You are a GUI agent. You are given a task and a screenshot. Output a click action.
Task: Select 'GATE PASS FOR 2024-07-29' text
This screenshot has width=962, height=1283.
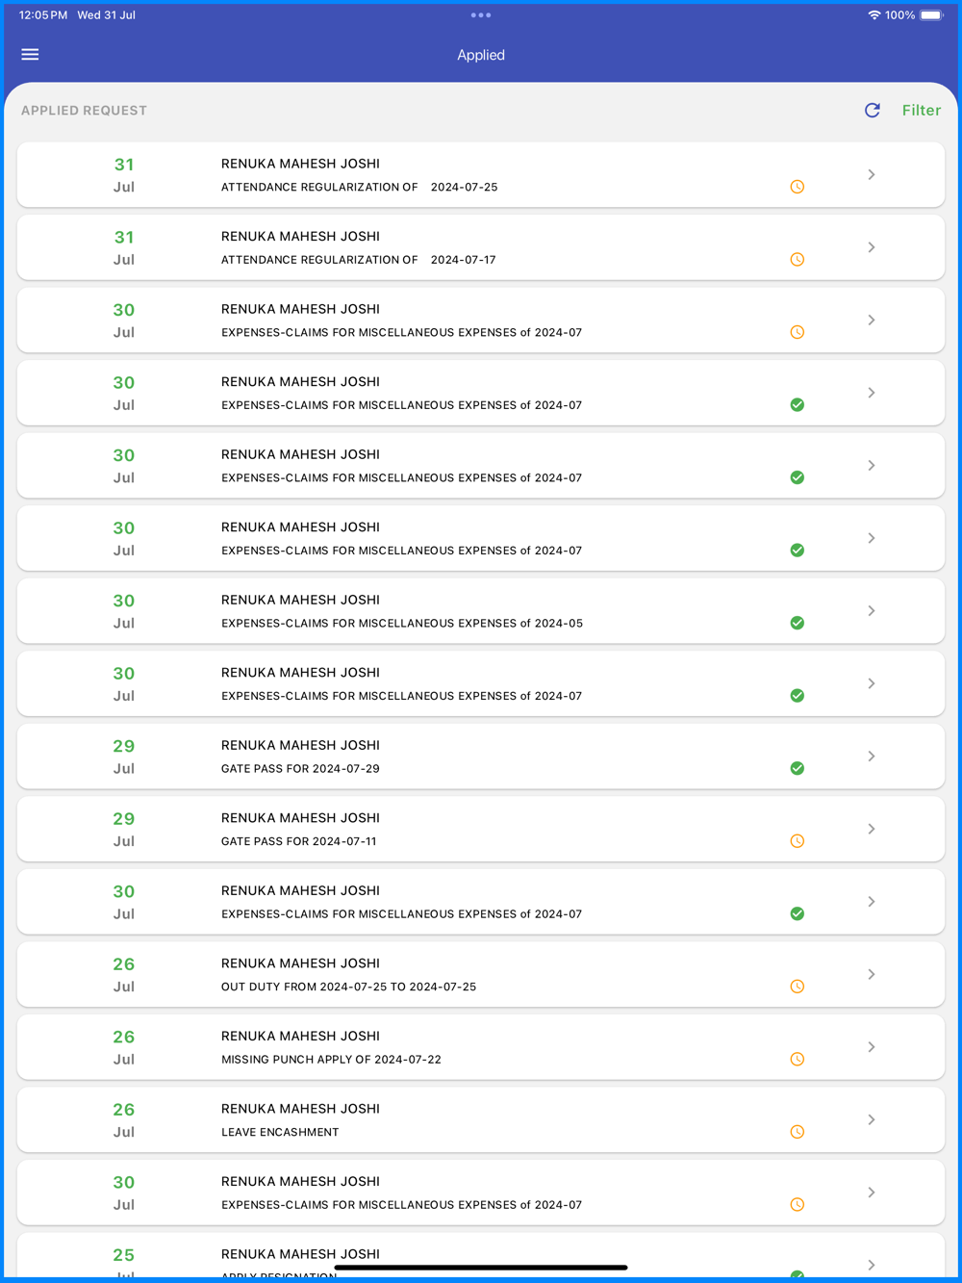point(300,768)
